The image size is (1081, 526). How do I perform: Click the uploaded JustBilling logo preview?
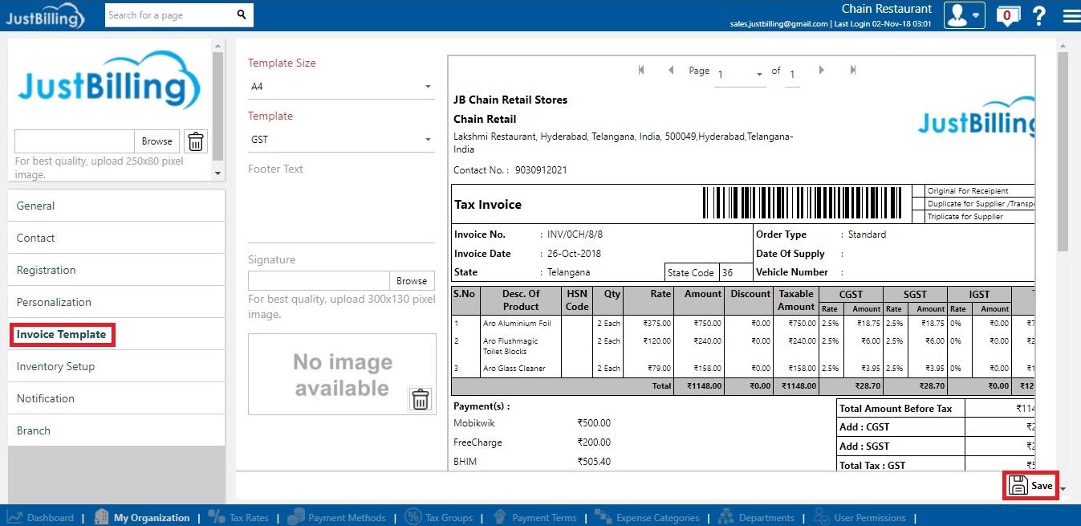coord(108,81)
